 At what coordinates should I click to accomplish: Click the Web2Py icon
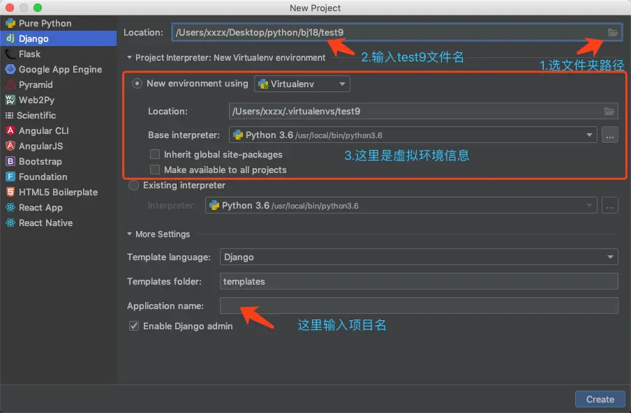click(10, 100)
